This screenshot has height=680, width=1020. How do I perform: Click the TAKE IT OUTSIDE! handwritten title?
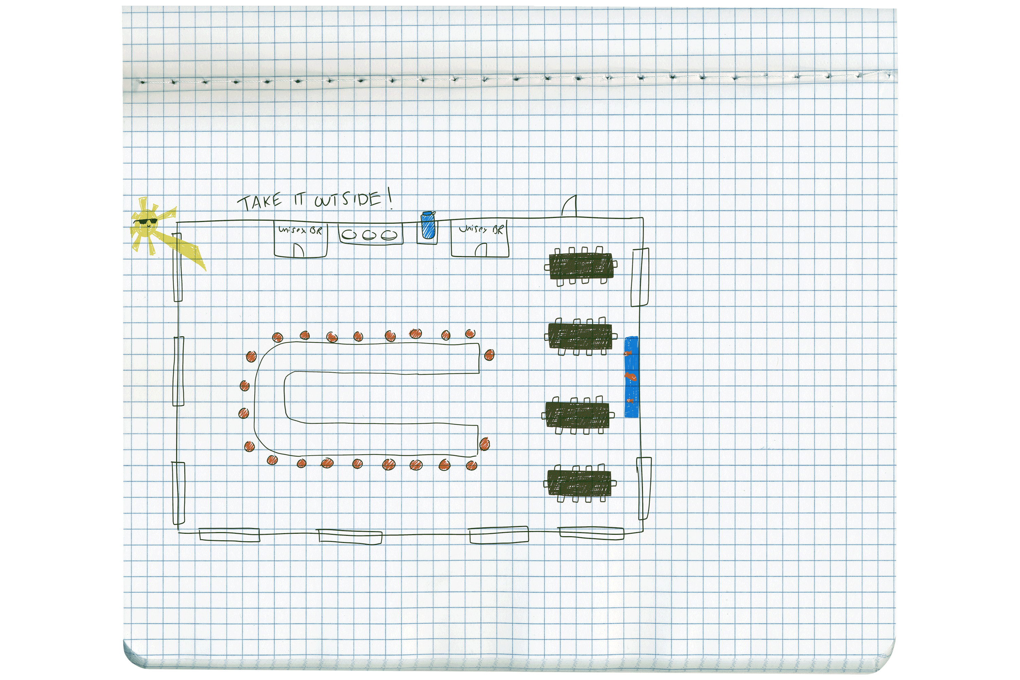(316, 201)
